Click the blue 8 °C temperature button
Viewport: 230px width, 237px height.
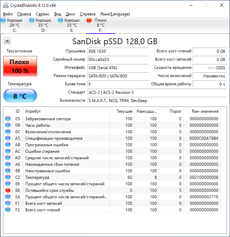pos(20,96)
